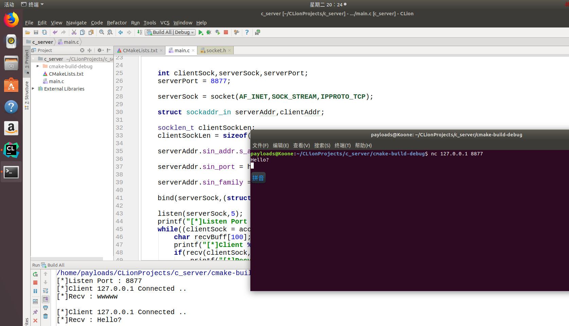
Task: Toggle Pin Tab in Run panel
Action: [x=35, y=312]
